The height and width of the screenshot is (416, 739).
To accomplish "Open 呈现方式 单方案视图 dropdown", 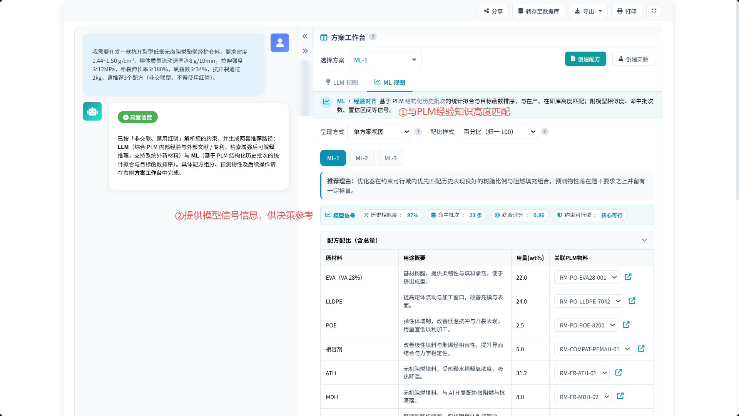I will [x=380, y=132].
